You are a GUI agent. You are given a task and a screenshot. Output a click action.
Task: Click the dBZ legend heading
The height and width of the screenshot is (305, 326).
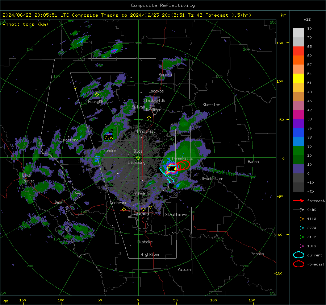(x=307, y=19)
